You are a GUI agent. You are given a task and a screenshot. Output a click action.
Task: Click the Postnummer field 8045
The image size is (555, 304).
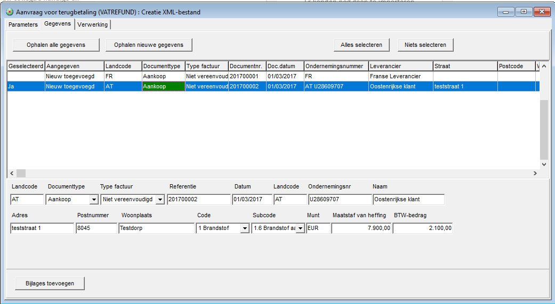pos(96,228)
